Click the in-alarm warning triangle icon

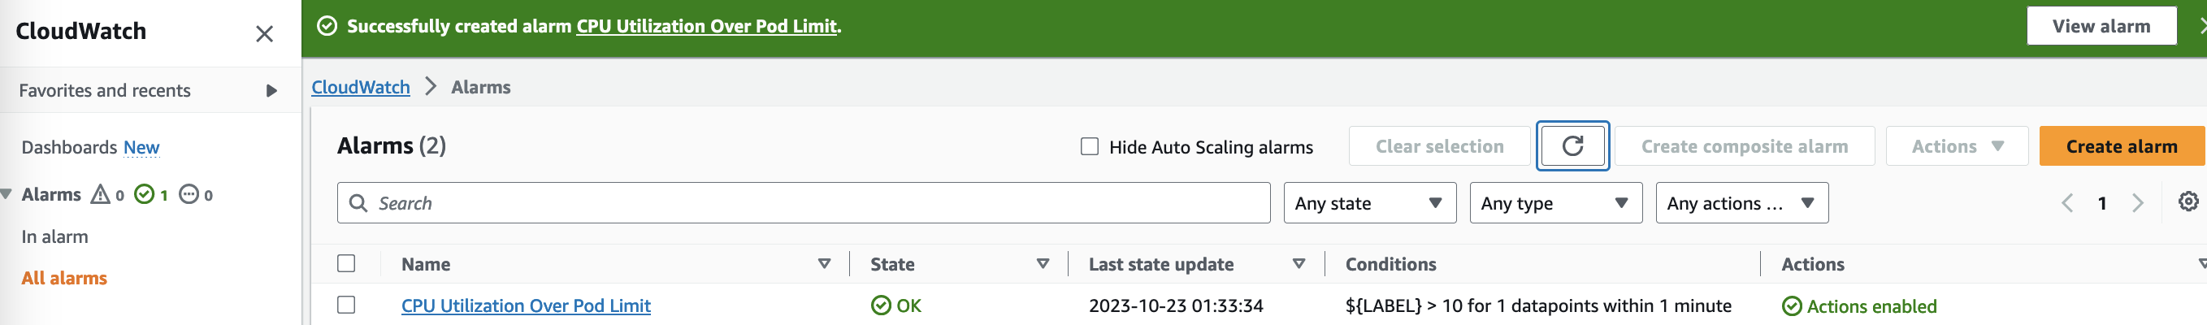pos(100,195)
